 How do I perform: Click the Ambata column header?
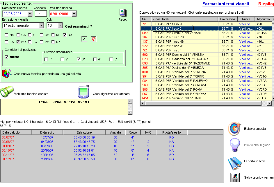pyautogui.click(x=115, y=132)
